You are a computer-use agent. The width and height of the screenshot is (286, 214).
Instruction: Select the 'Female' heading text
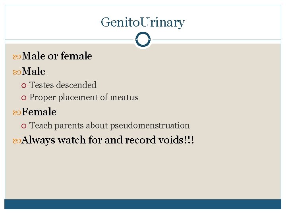point(39,112)
